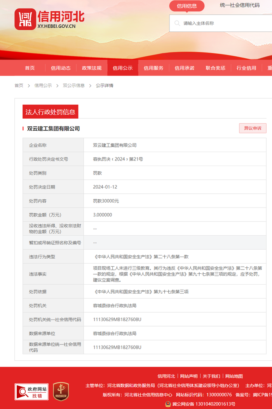The width and height of the screenshot is (272, 409).
Task: Focus the 请输入主体名称 search field
Action: click(x=221, y=23)
